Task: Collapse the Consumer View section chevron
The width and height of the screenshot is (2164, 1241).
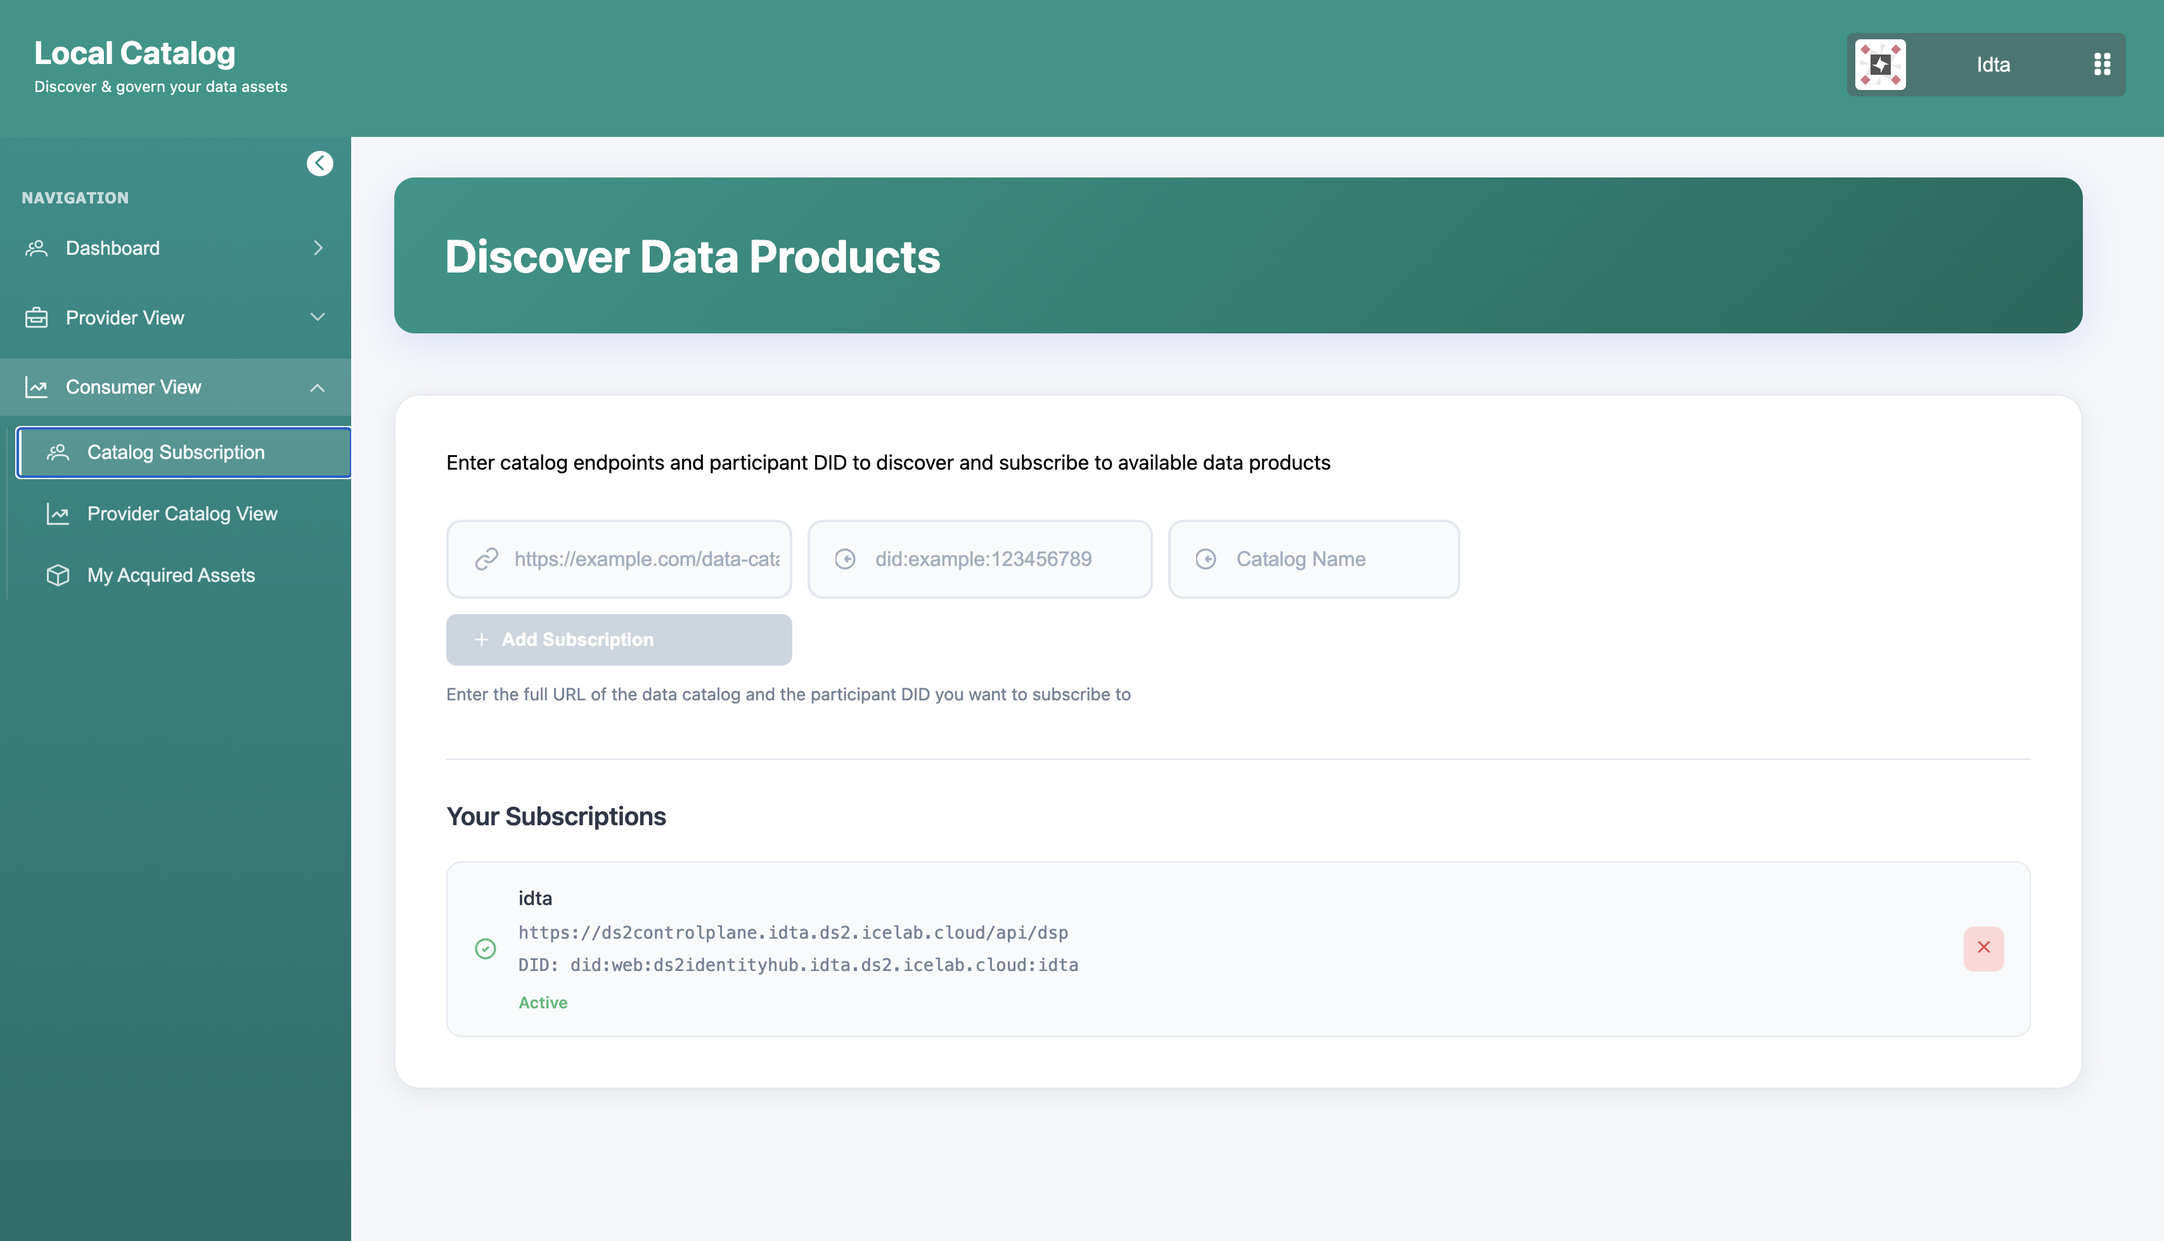Action: click(318, 388)
